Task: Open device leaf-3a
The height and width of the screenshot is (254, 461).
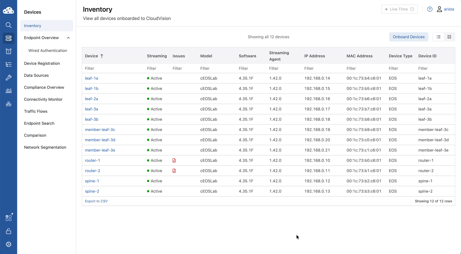Action: [x=92, y=109]
